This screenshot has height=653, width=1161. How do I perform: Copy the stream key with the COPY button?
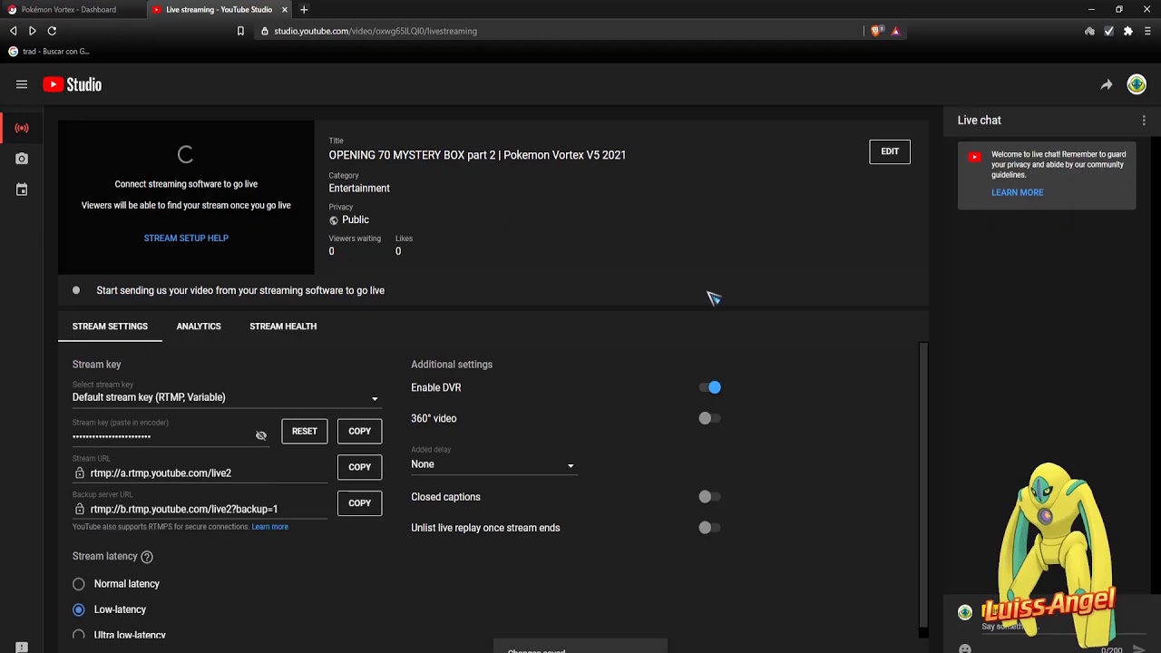tap(360, 431)
